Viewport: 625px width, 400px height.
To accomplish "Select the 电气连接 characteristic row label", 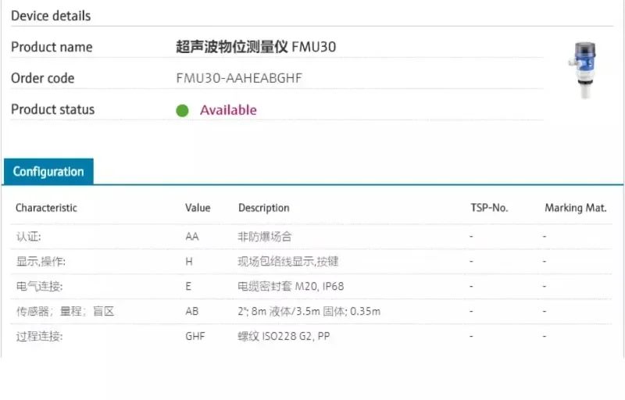I will tap(39, 287).
